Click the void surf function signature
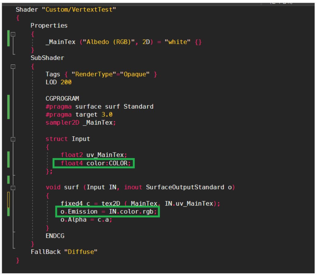The height and width of the screenshot is (275, 318). 140,187
